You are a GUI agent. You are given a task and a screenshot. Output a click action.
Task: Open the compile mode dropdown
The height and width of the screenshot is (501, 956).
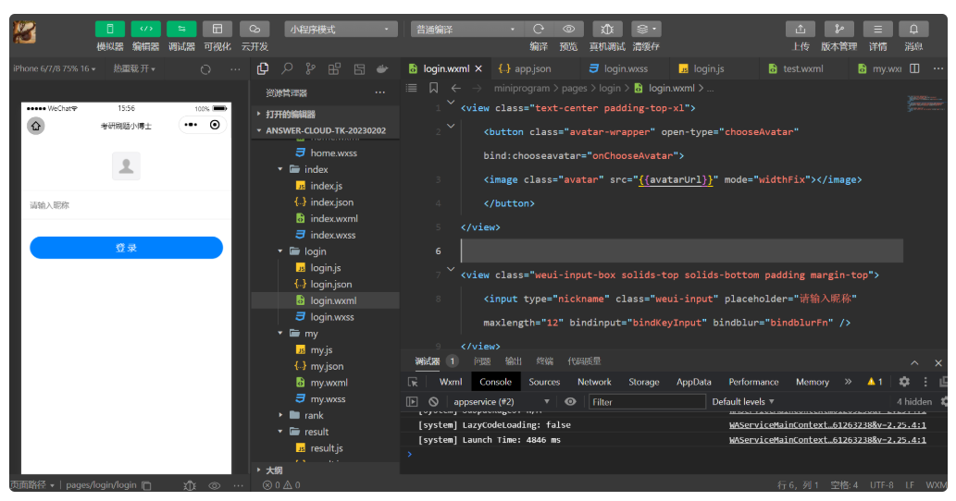click(466, 30)
